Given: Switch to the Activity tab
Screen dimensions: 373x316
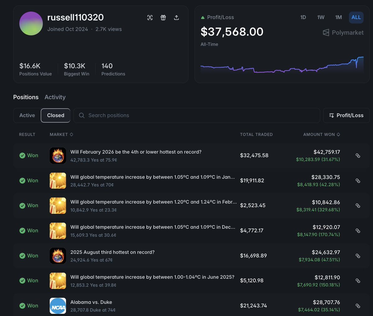Looking at the screenshot, I should 55,97.
